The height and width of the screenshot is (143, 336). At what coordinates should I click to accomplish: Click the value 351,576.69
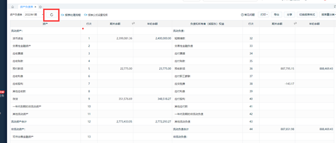click(126, 99)
